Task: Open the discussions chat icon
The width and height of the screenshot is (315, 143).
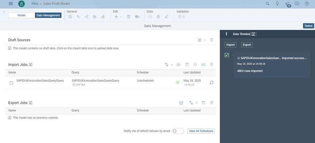Action: pos(297,4)
